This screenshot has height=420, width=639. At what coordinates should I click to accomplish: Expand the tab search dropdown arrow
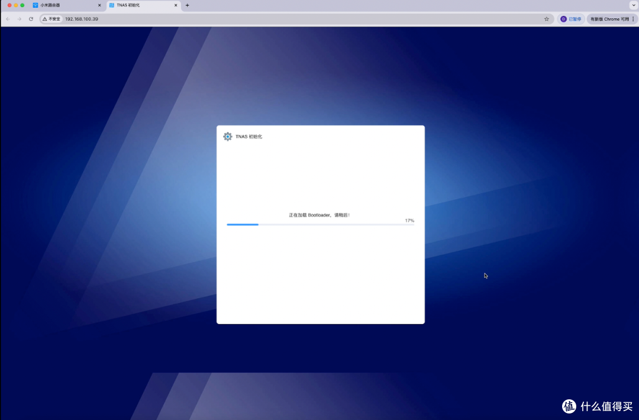click(634, 5)
